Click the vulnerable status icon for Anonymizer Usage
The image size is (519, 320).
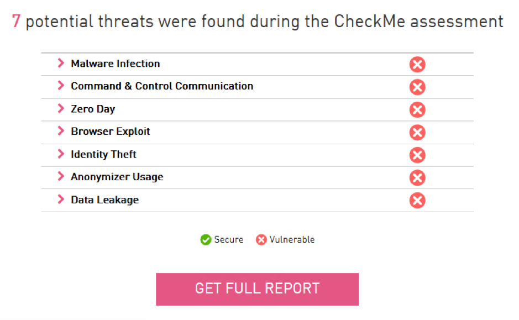(417, 178)
